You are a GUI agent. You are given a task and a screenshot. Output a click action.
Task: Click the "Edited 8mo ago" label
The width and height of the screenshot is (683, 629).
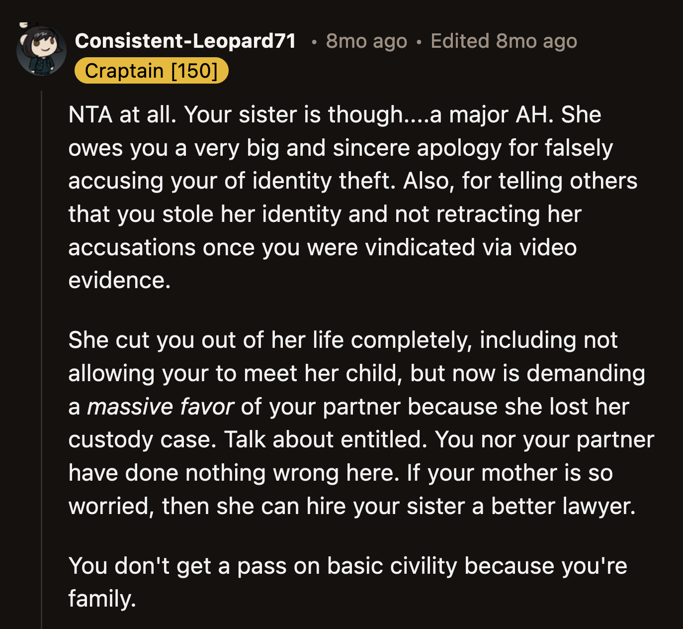click(x=504, y=41)
